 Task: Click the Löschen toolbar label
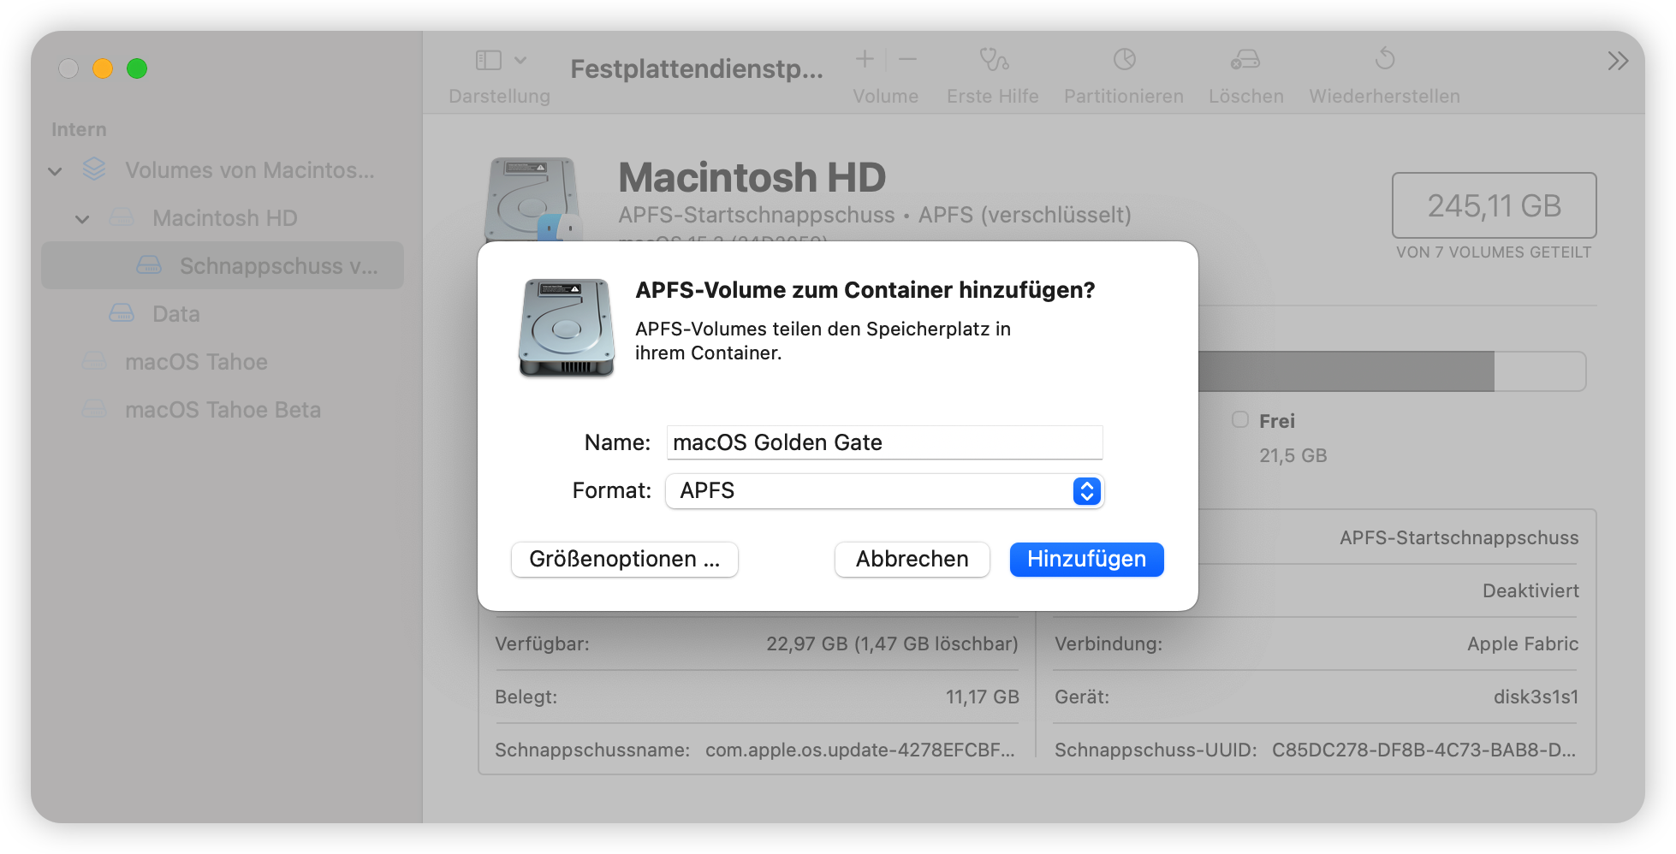coord(1246,97)
